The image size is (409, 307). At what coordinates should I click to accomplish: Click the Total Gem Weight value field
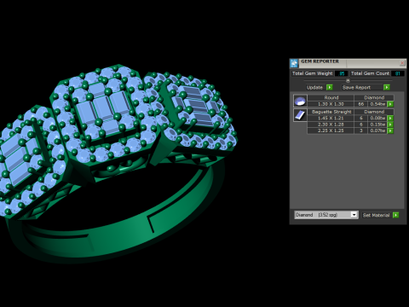click(342, 73)
